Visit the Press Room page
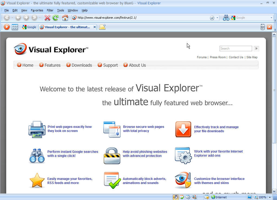Screen dimensions: 277x200 [x=218, y=57]
